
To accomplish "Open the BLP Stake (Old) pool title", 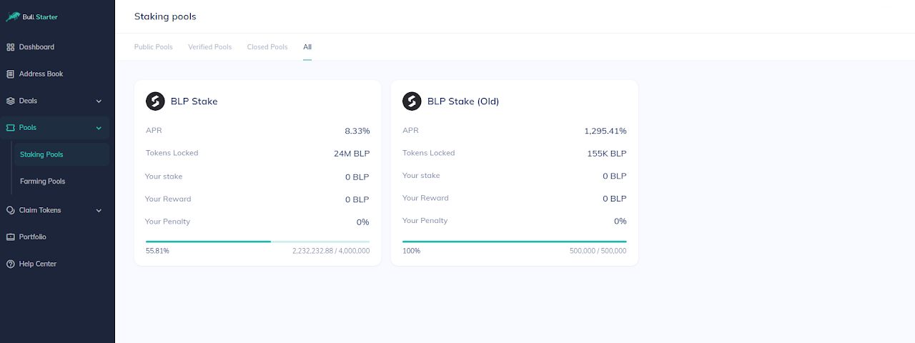I will coord(463,101).
